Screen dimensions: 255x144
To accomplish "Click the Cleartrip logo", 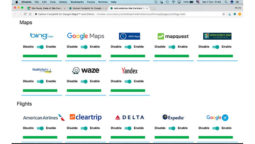I will (85, 117).
